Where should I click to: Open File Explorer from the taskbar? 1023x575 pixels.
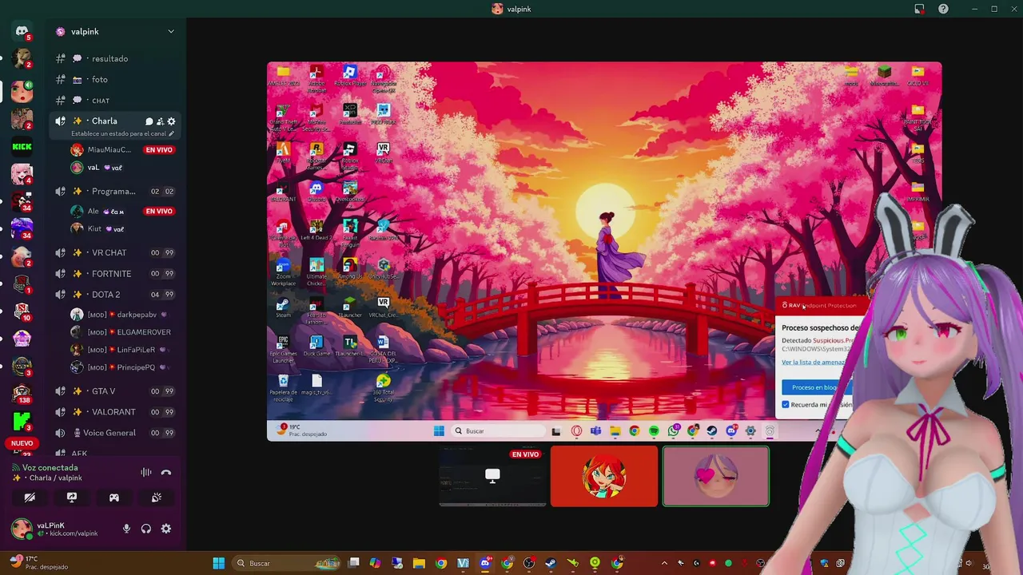(x=419, y=563)
